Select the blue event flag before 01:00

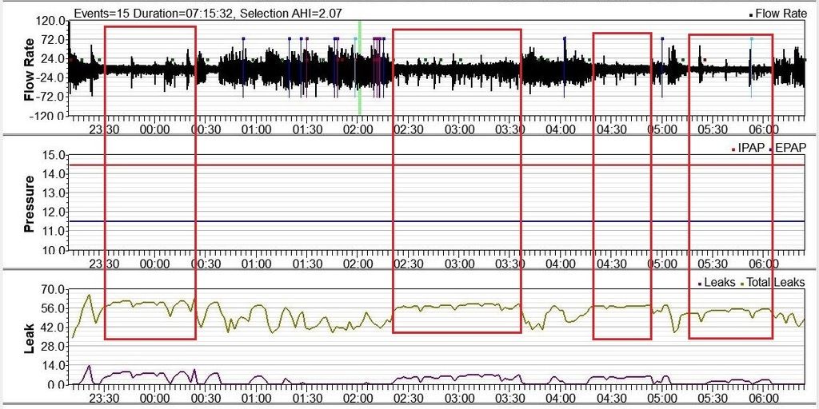pyautogui.click(x=244, y=39)
